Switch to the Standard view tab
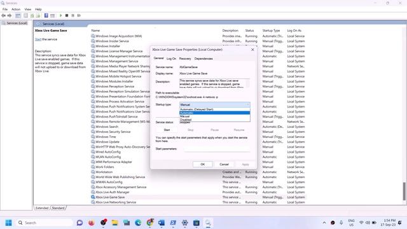 tap(58, 208)
